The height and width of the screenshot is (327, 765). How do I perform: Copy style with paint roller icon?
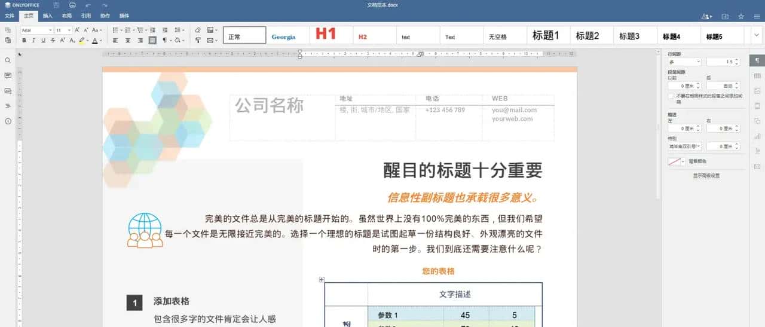click(x=198, y=41)
